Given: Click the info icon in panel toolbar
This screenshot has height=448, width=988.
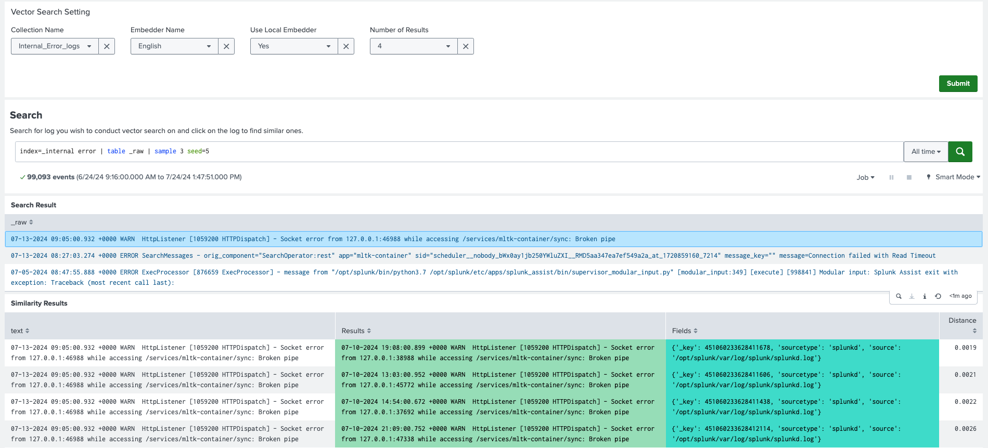Looking at the screenshot, I should point(925,296).
